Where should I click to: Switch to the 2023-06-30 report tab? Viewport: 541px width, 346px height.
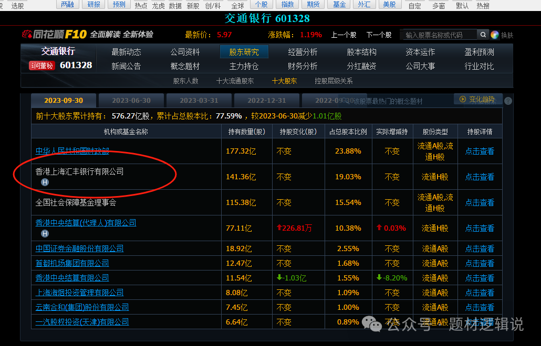pos(131,101)
